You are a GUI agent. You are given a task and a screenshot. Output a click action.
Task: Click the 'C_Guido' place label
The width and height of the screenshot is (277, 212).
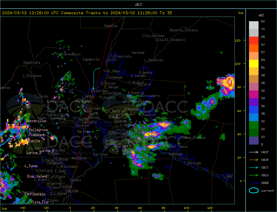click(41, 96)
